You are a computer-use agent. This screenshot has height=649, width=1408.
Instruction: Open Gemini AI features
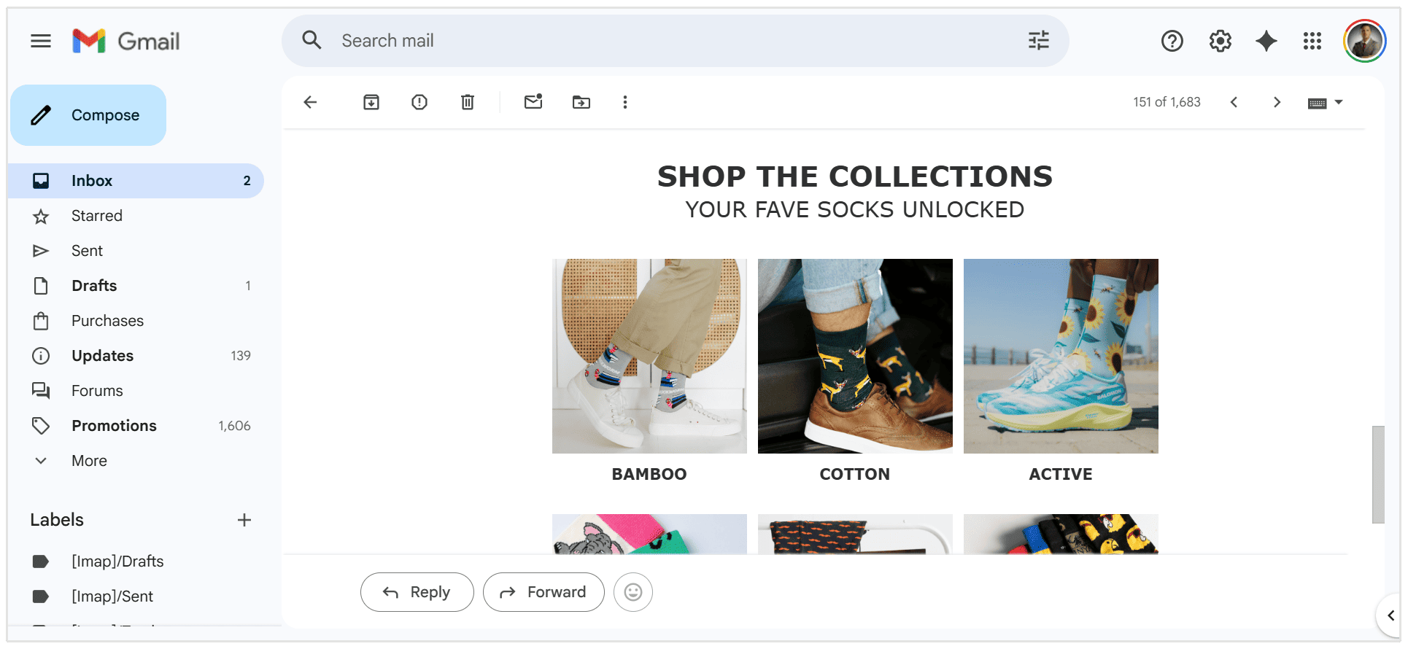point(1266,41)
